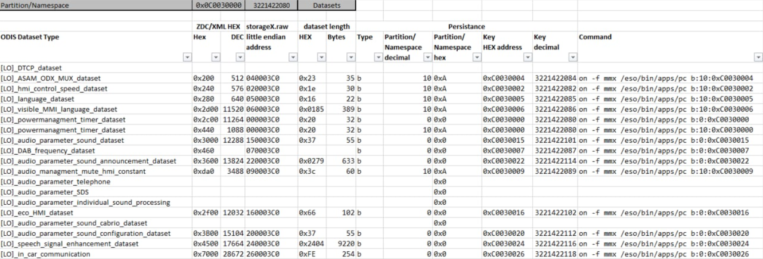
Task: Click Key decimal cell 3221422118
Action: [556, 254]
